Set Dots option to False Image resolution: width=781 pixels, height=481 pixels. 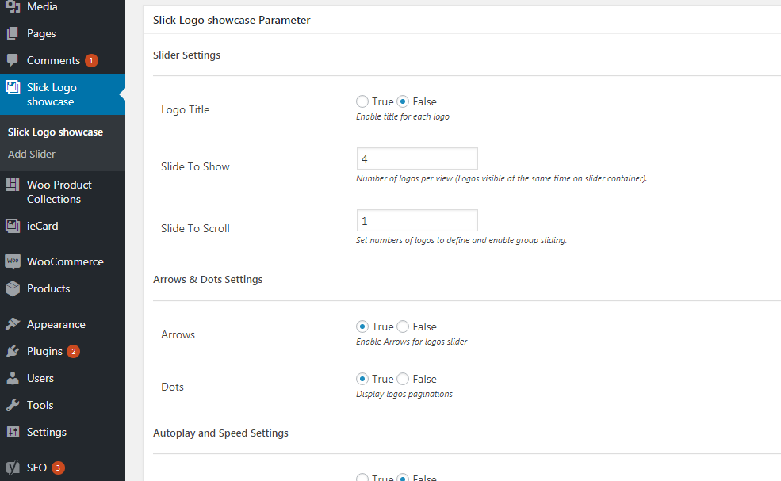point(403,379)
